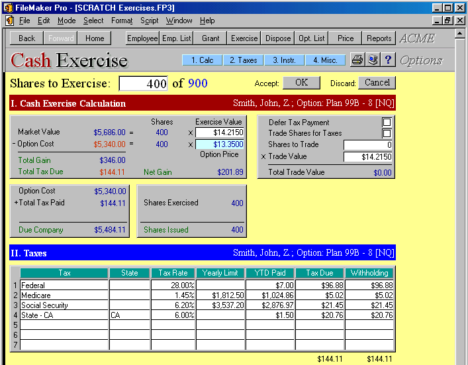Click the Due Company $5,484.11 value
The width and height of the screenshot is (468, 365).
(x=110, y=230)
